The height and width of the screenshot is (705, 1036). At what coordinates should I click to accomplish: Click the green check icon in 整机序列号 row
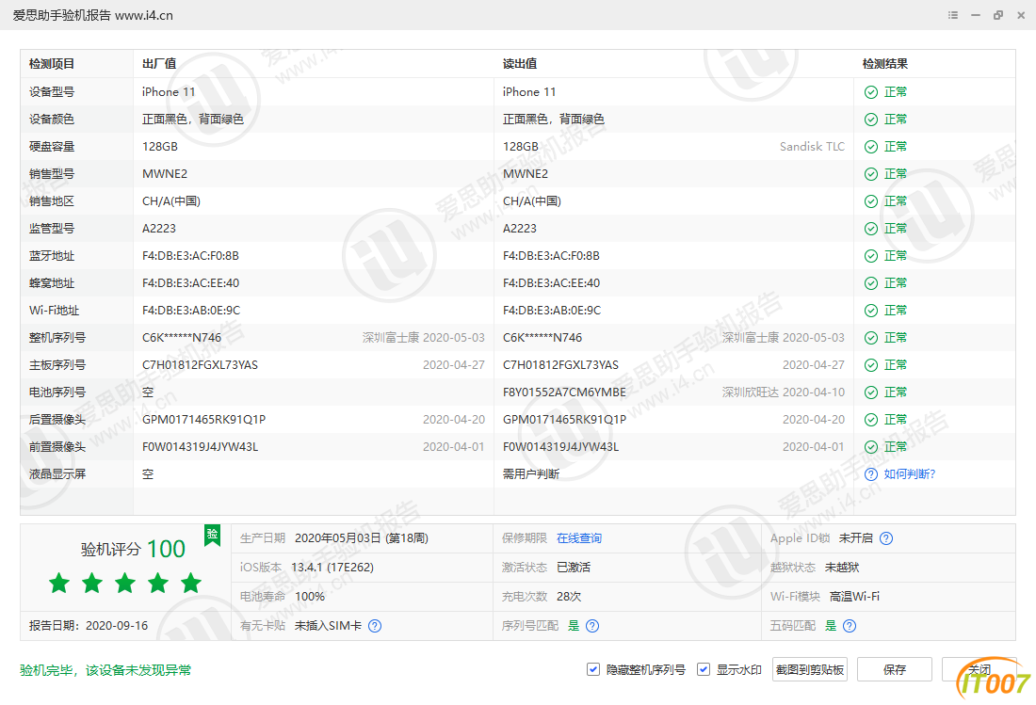[x=871, y=338]
